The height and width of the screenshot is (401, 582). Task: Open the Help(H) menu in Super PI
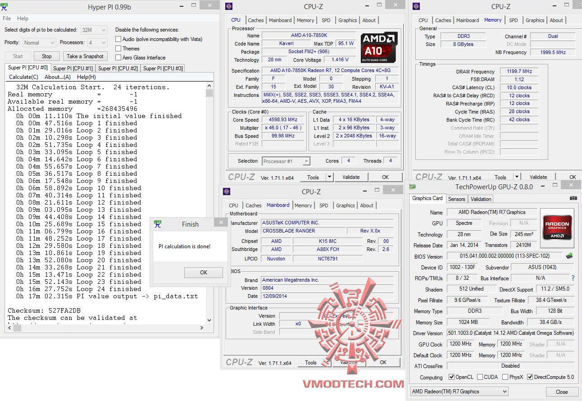[86, 77]
